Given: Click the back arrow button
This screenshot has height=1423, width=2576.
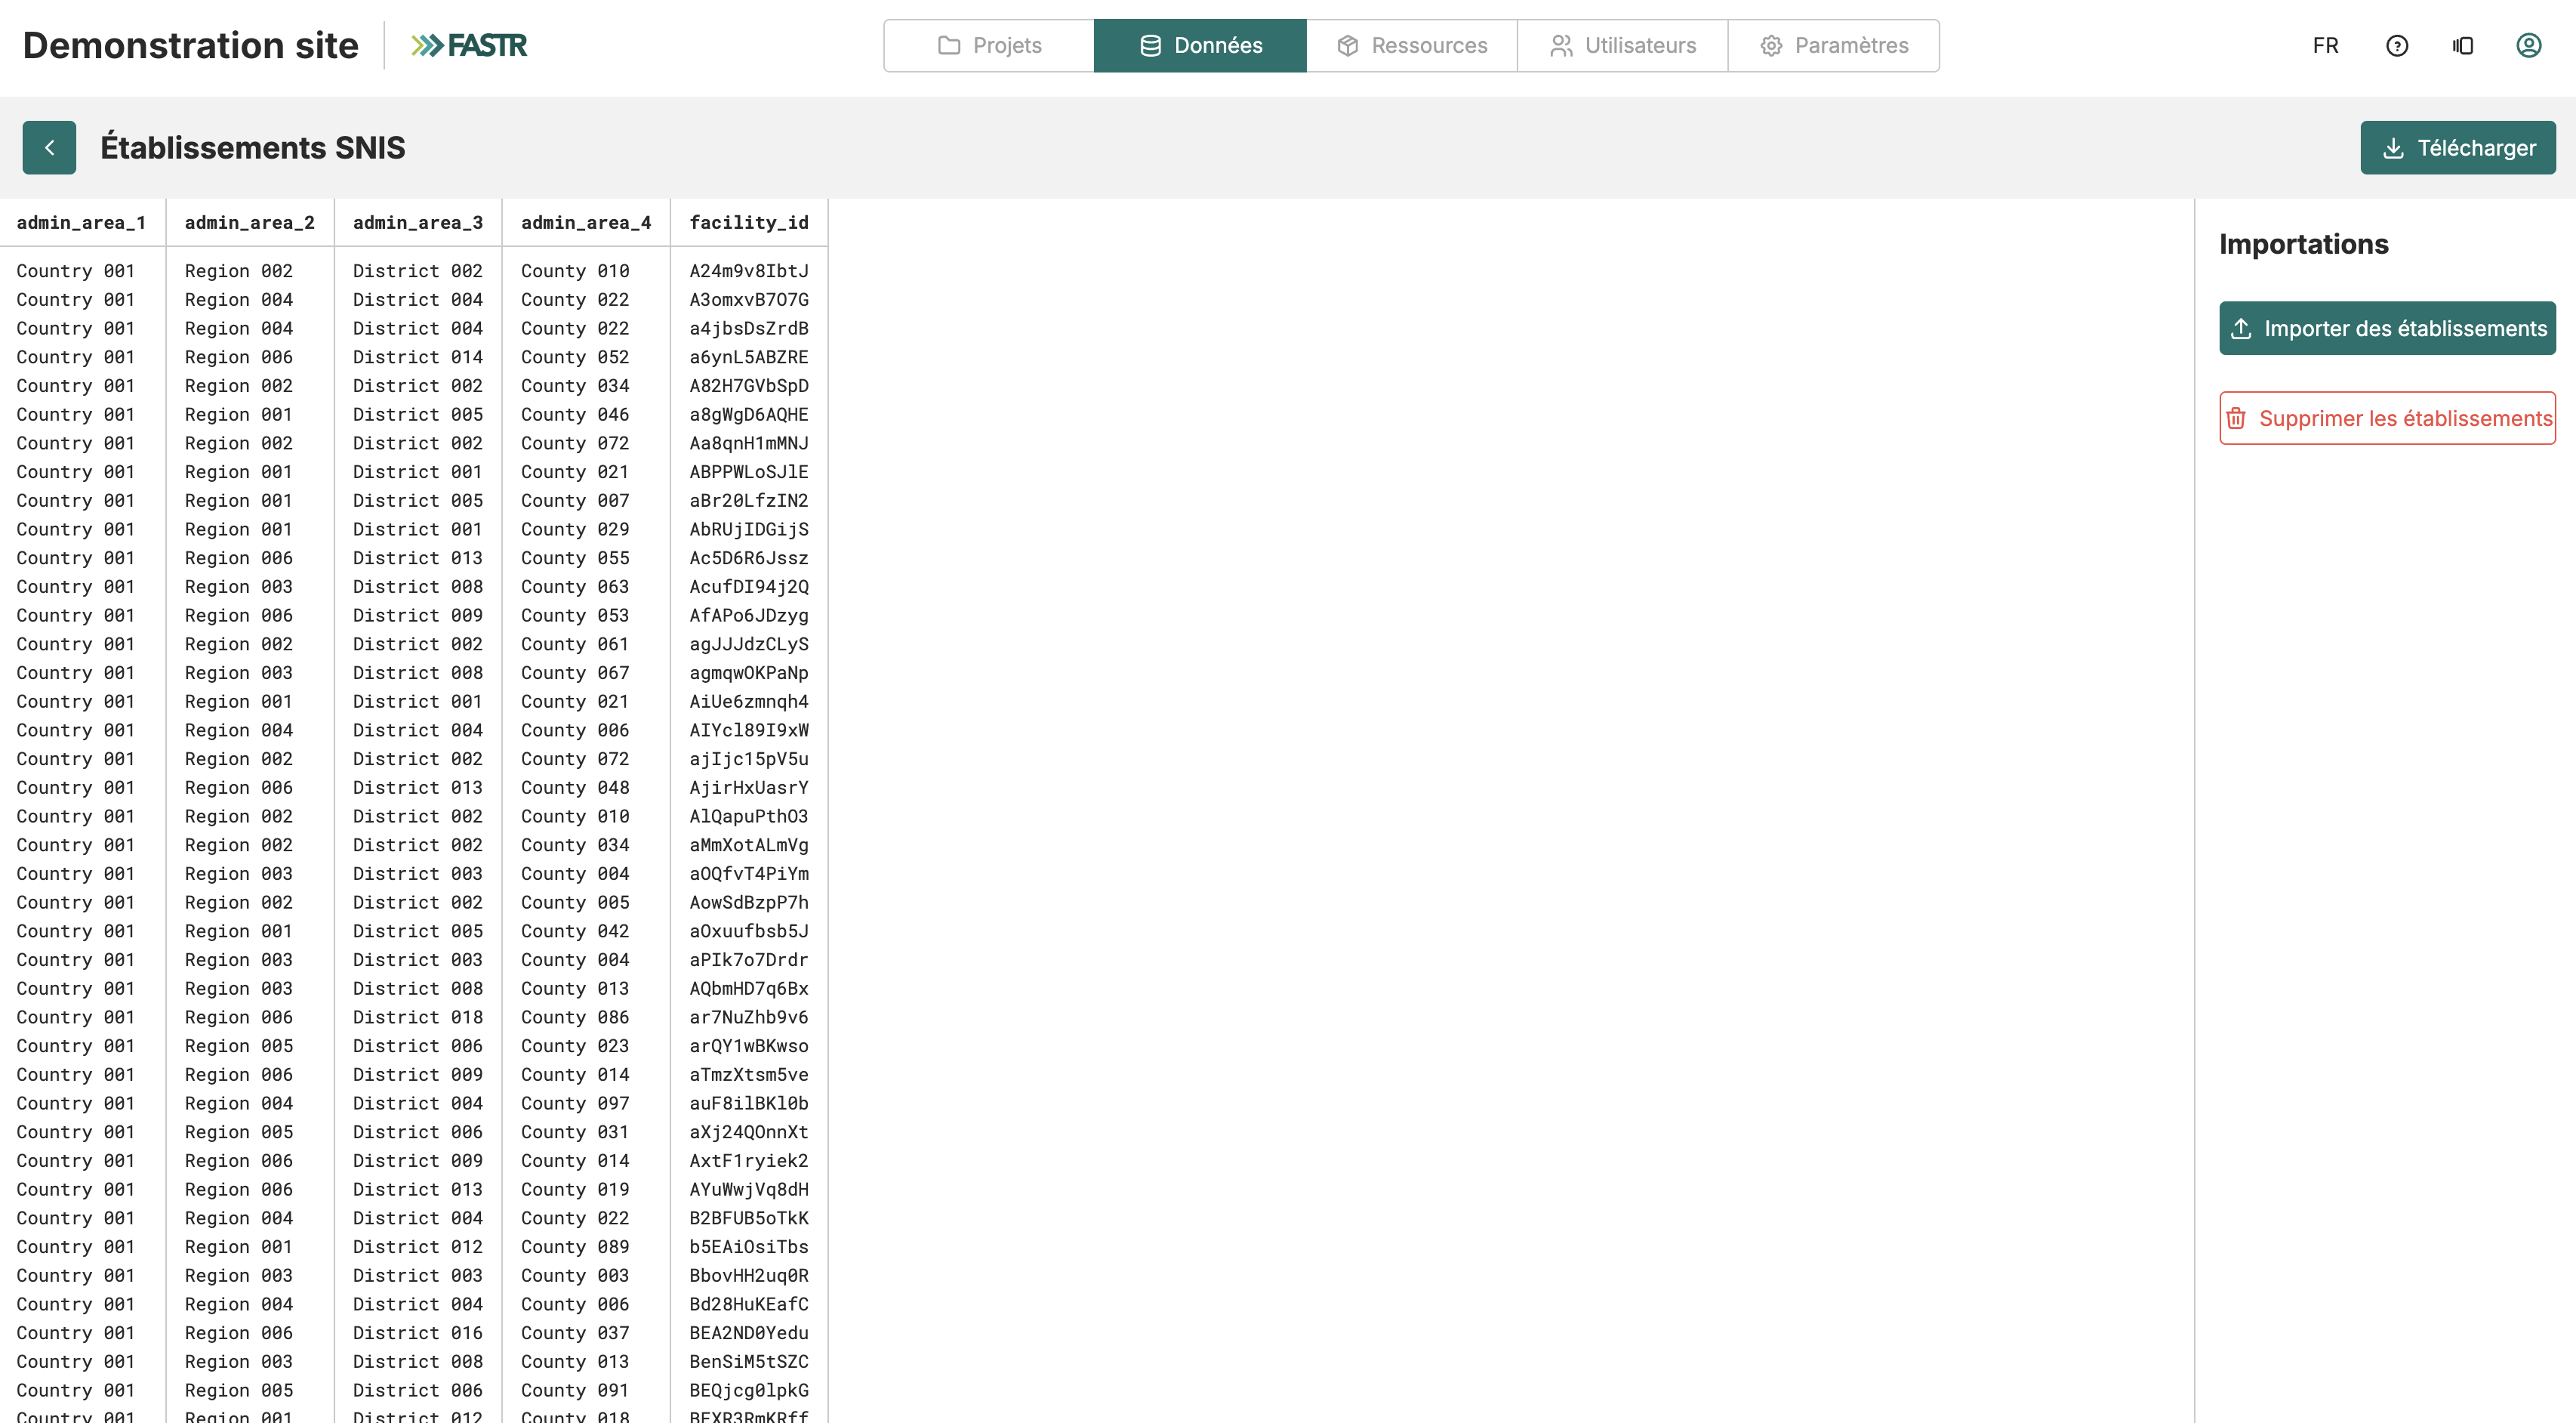Looking at the screenshot, I should [49, 147].
